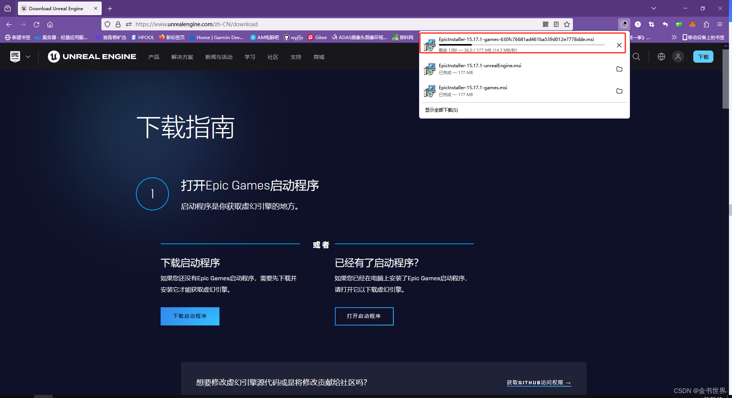Click the downloads progress pie indicator
The height and width of the screenshot is (398, 732).
(x=624, y=24)
